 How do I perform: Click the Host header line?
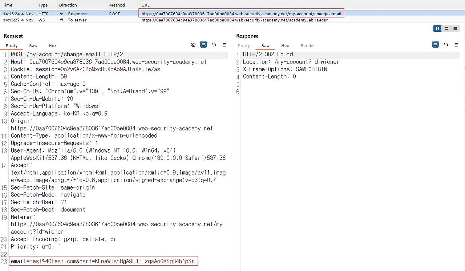coord(109,62)
